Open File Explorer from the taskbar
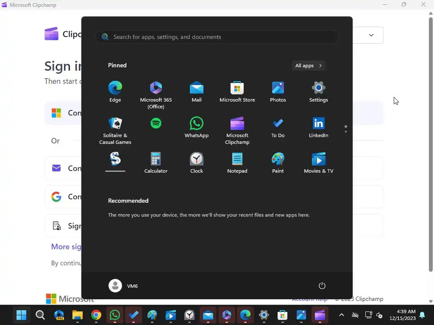The height and width of the screenshot is (325, 434). (x=78, y=315)
